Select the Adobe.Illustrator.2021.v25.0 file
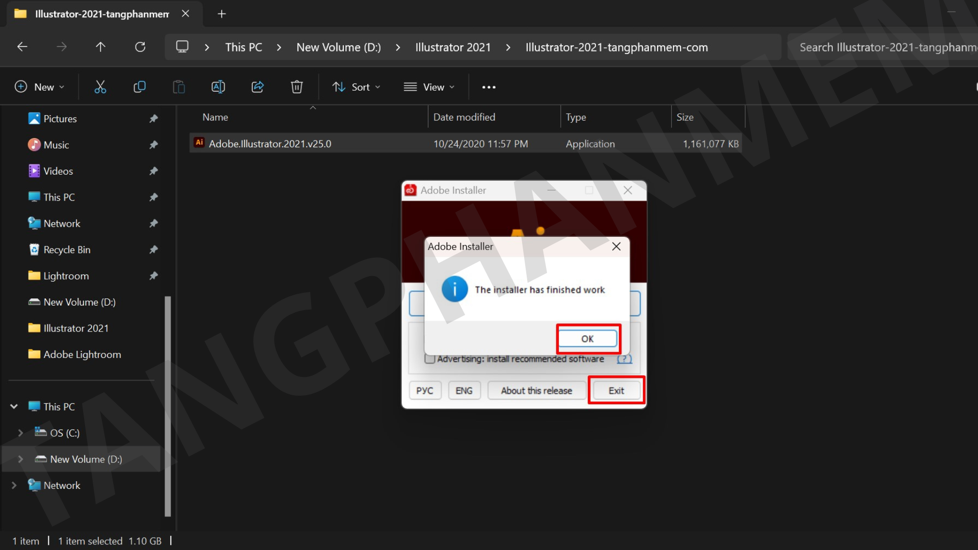This screenshot has width=978, height=550. point(466,144)
